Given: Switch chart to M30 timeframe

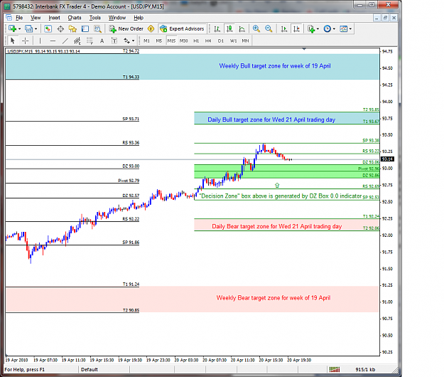Looking at the screenshot, I should pos(183,41).
